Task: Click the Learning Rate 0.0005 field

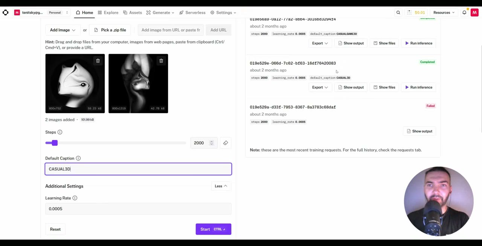Action: coord(138,209)
